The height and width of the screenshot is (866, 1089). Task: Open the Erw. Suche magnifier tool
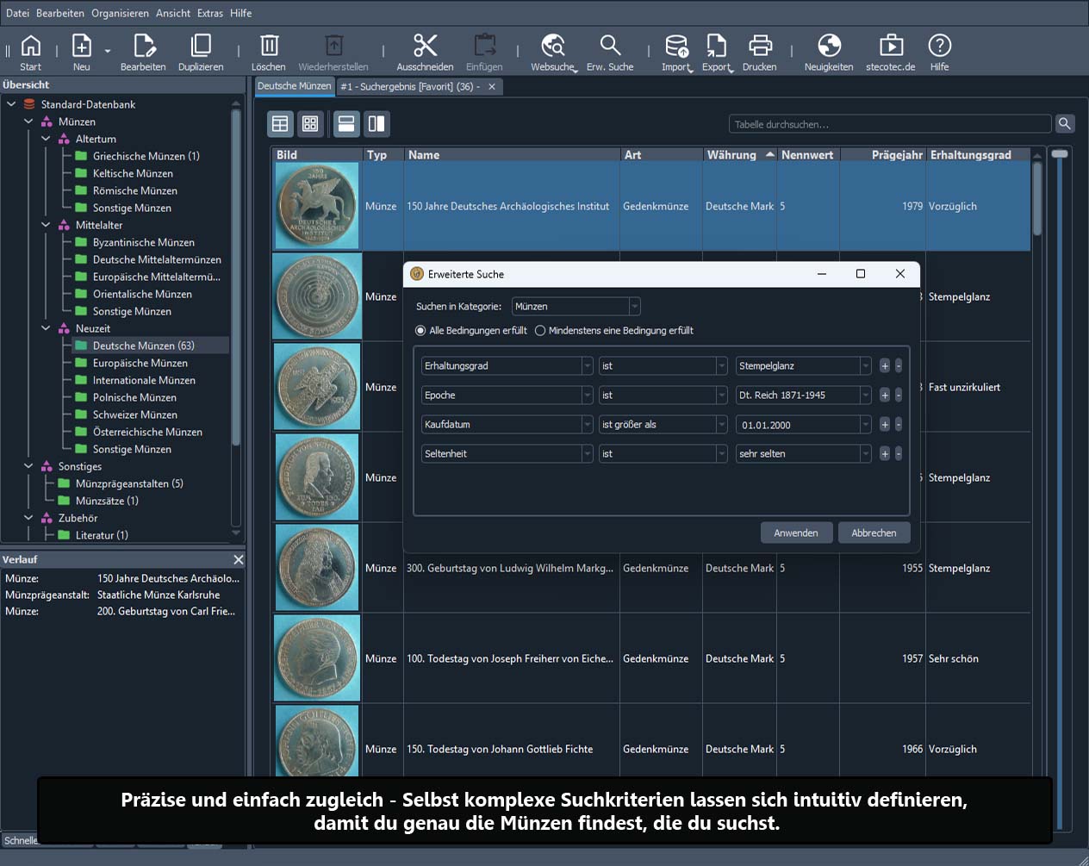pyautogui.click(x=609, y=46)
